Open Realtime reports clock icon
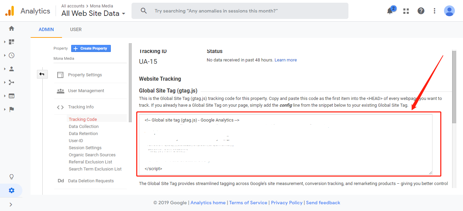 coord(12,55)
